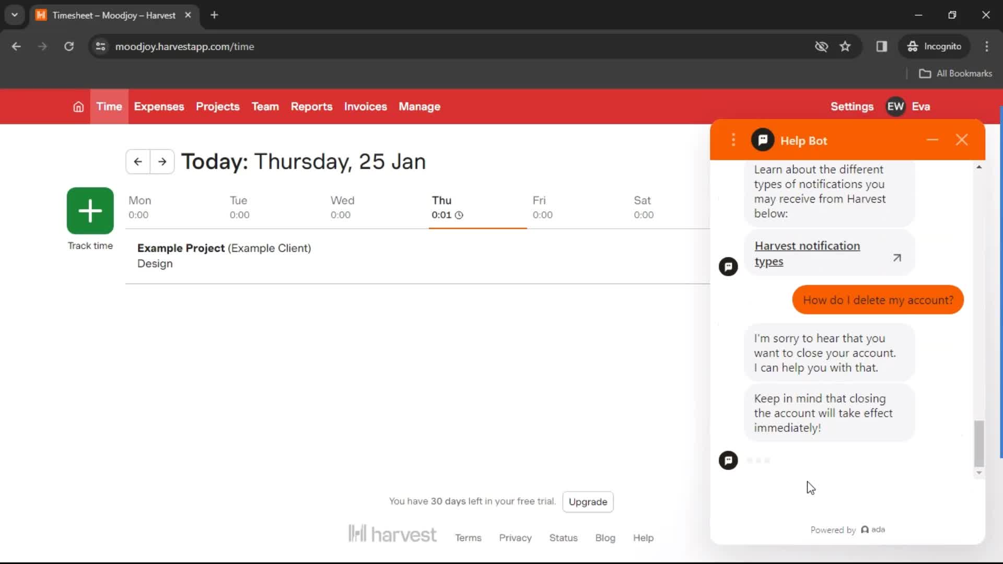The height and width of the screenshot is (564, 1003).
Task: Open the Status footer link
Action: tap(563, 538)
